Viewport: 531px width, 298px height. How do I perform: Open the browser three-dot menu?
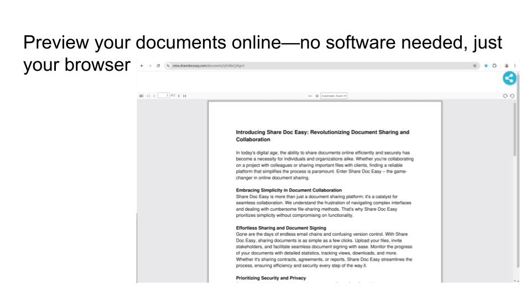point(515,66)
